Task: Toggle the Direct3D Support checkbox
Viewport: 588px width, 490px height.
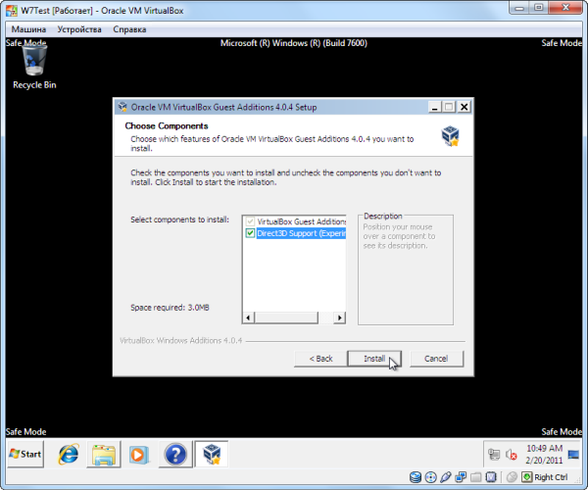Action: click(x=250, y=233)
